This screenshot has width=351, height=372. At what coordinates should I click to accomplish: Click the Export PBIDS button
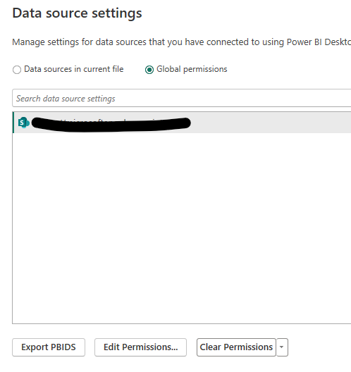[x=49, y=347]
